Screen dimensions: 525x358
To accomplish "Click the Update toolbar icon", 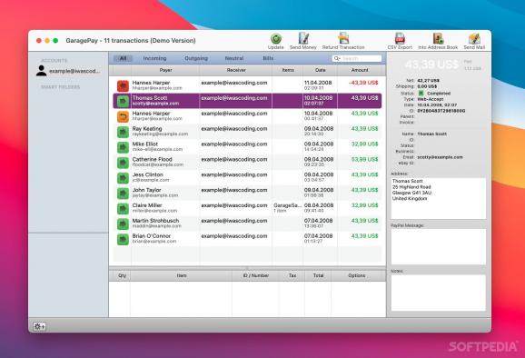I will pos(276,39).
